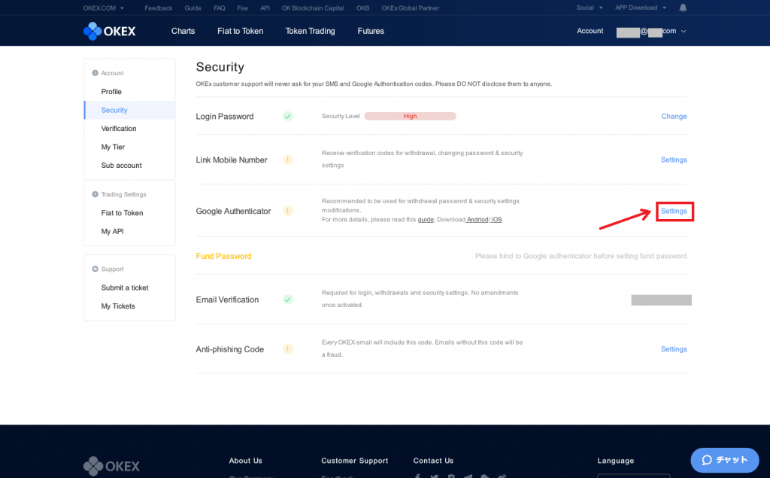Click the Fund Password label
Viewport: 770px width, 478px height.
pos(223,256)
